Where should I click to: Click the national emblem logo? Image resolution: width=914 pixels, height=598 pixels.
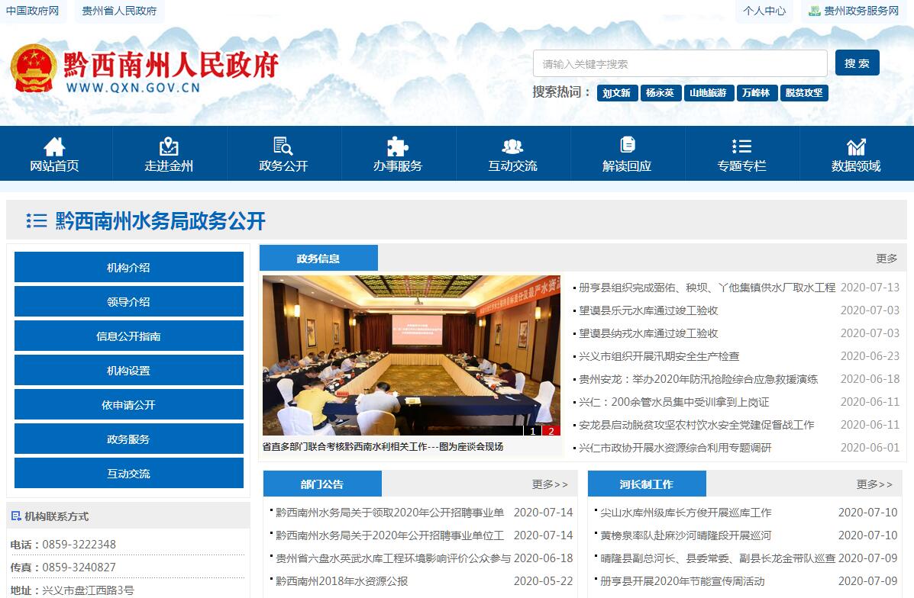pyautogui.click(x=34, y=69)
